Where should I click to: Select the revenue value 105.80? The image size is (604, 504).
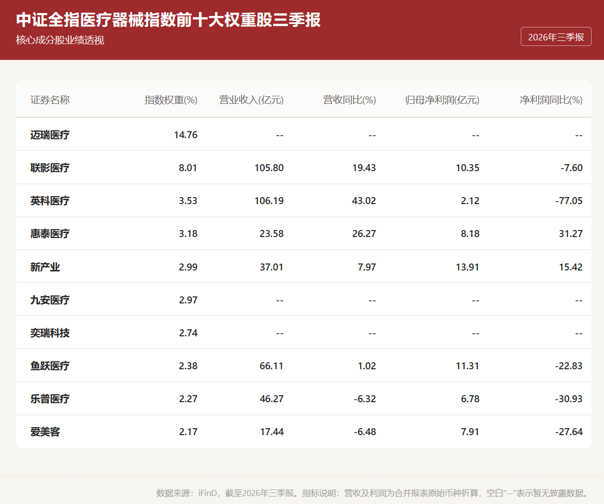tap(269, 168)
